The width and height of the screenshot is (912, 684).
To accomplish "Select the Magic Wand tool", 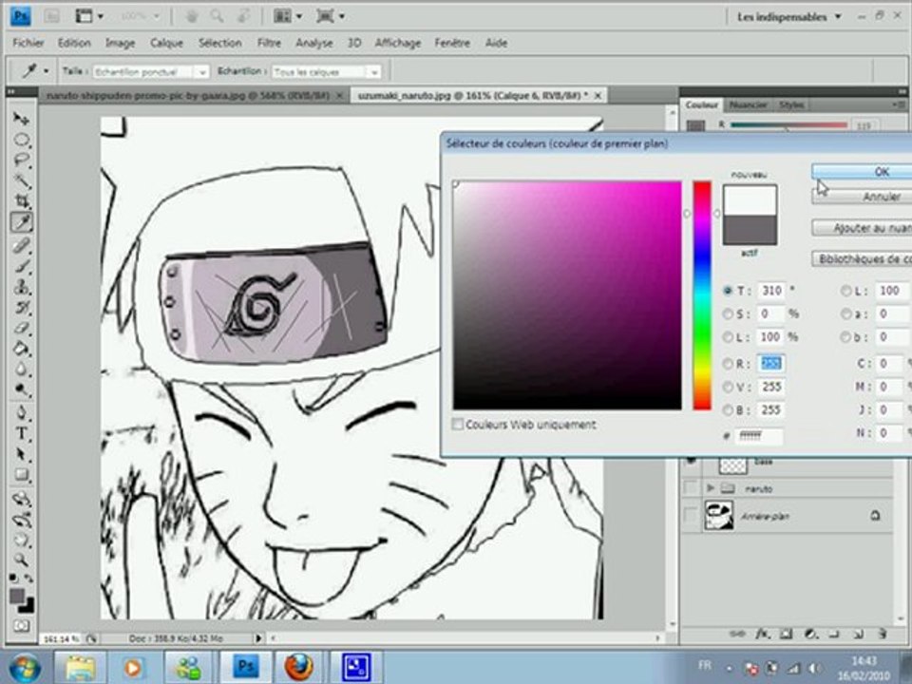I will (22, 180).
